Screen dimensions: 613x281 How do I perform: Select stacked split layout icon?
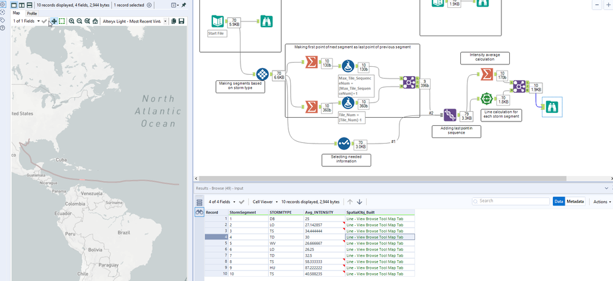click(29, 5)
